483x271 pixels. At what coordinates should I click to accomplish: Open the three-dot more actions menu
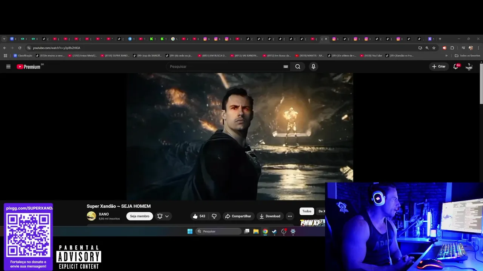290,216
